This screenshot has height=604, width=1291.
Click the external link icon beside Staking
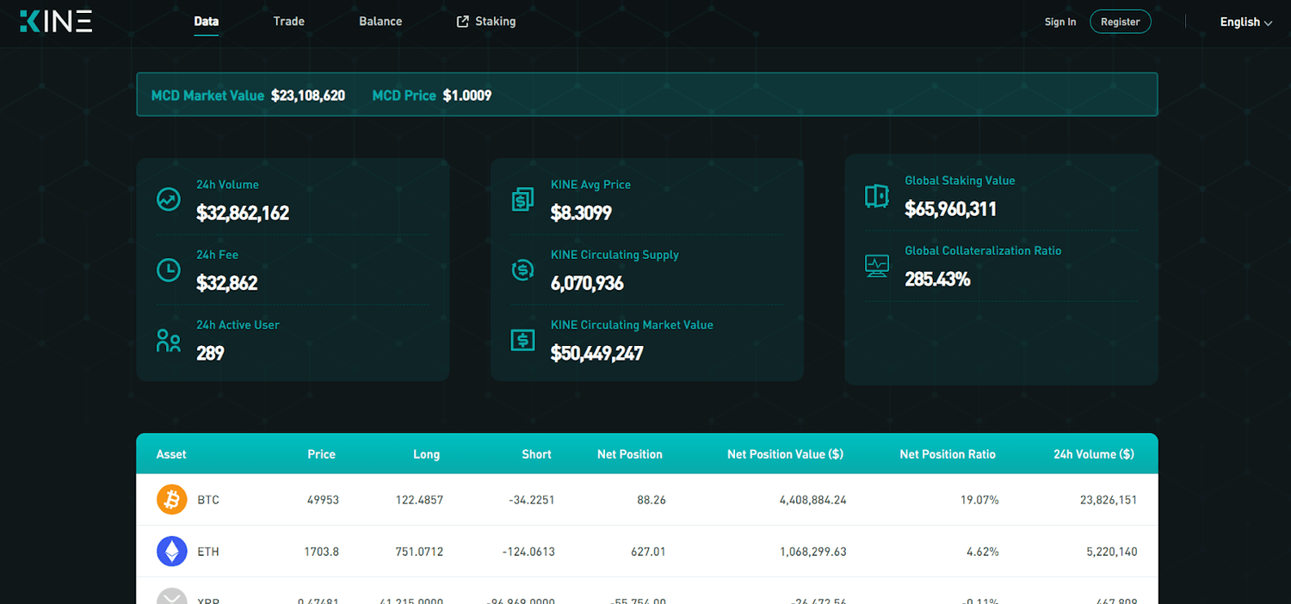[x=463, y=22]
